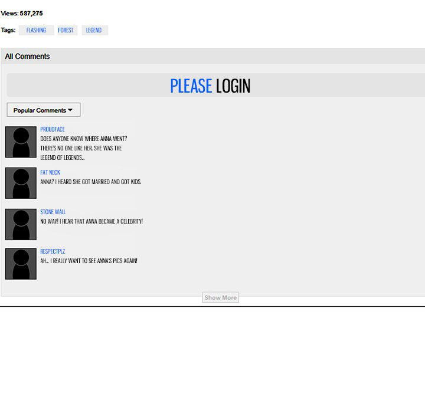The width and height of the screenshot is (425, 413).
Task: Click the comment about seeing Anna's pics
Action: pos(89,261)
